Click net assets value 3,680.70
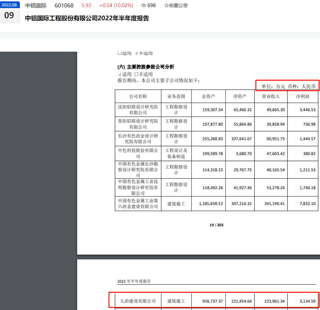Image resolution: width=320 pixels, height=310 pixels. tap(244, 154)
